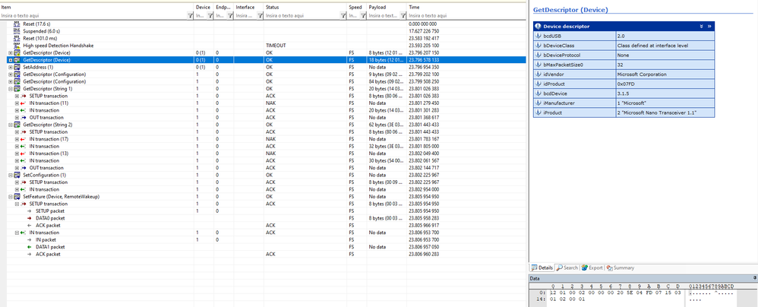This screenshot has height=307, width=758.
Task: Switch to the Search tab
Action: click(x=567, y=267)
